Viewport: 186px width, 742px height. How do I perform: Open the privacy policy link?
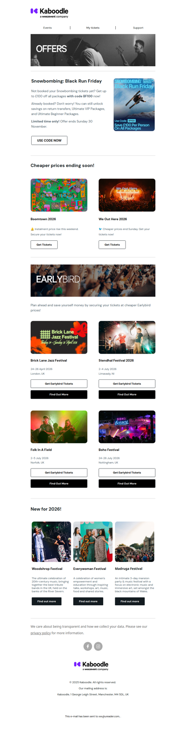40,633
